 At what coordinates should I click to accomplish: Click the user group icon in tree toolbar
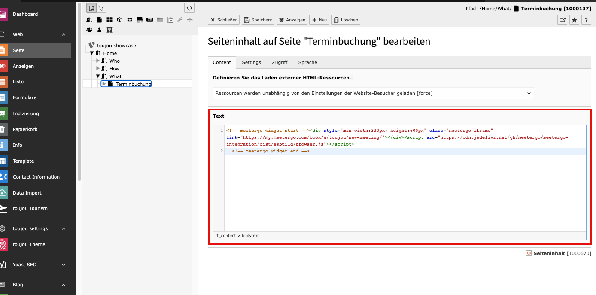(89, 30)
